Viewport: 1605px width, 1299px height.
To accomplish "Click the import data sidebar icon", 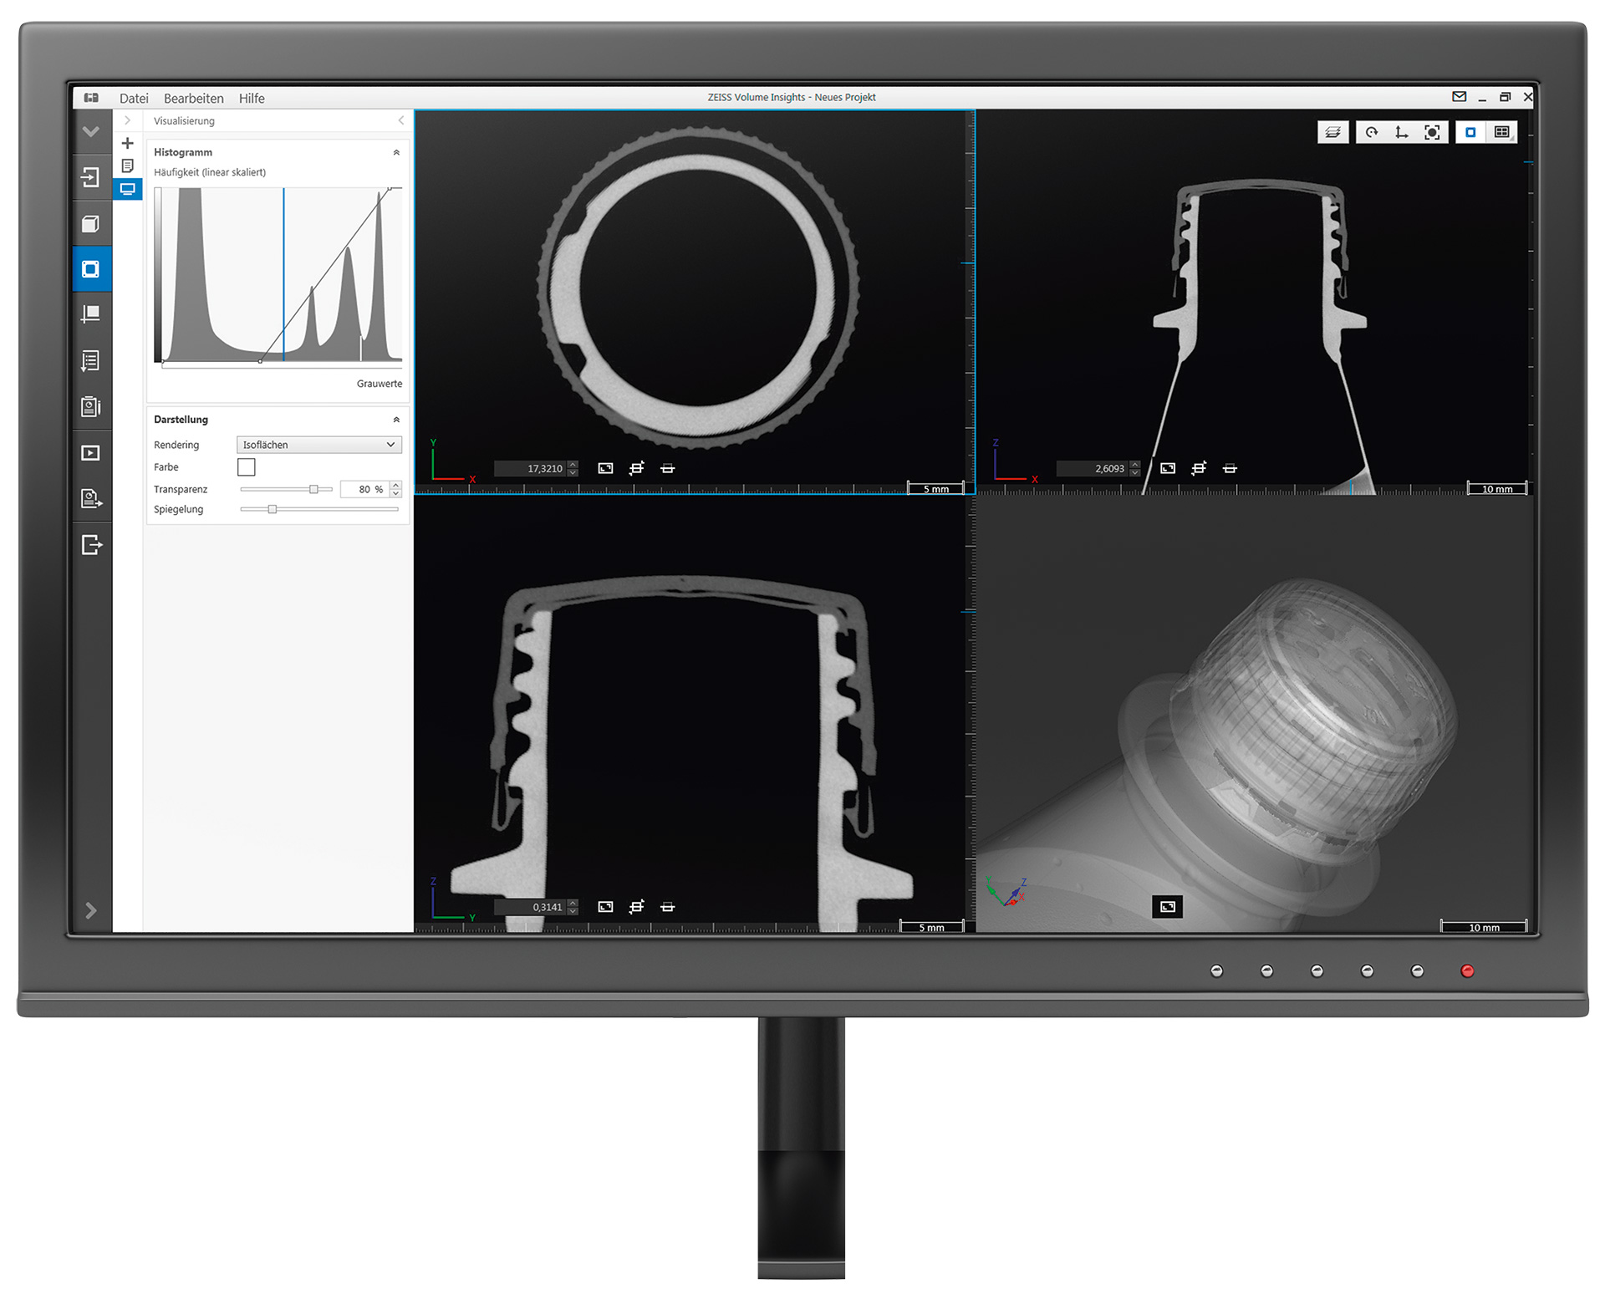I will (x=90, y=177).
